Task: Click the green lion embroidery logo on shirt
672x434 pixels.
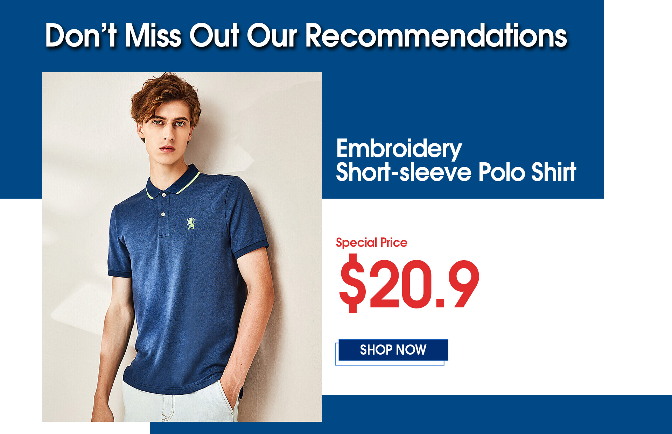Action: coord(190,223)
